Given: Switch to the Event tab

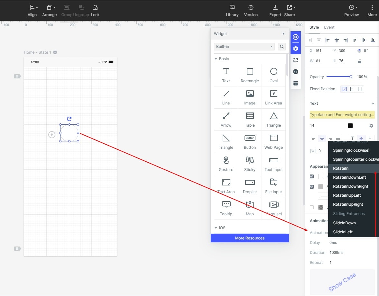Looking at the screenshot, I should 329,27.
